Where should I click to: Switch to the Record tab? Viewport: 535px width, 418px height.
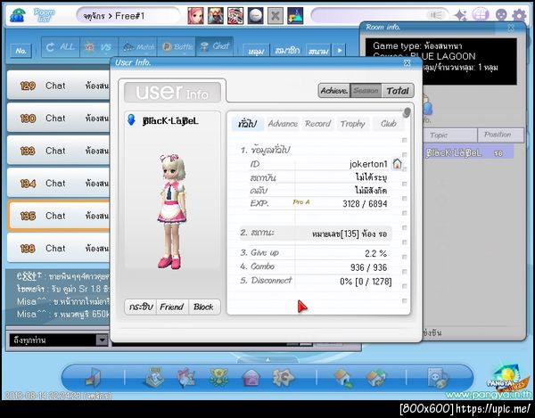click(x=318, y=124)
